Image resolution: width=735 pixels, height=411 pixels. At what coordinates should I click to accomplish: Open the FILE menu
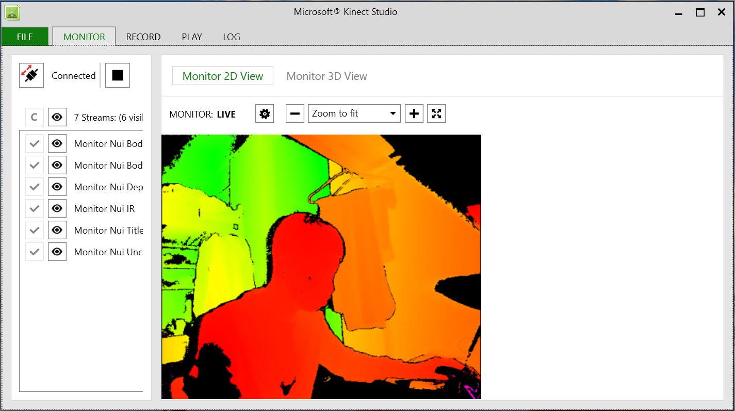tap(24, 37)
